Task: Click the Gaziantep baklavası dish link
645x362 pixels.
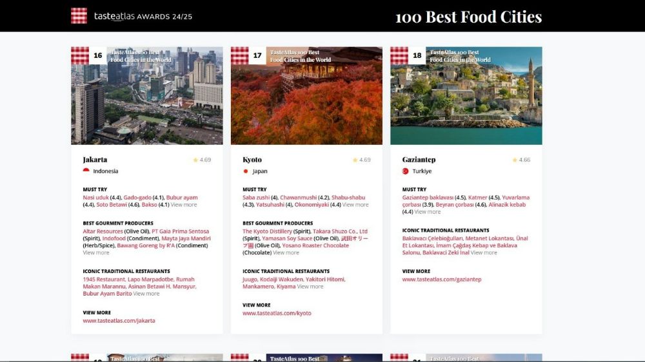Action: pos(427,197)
